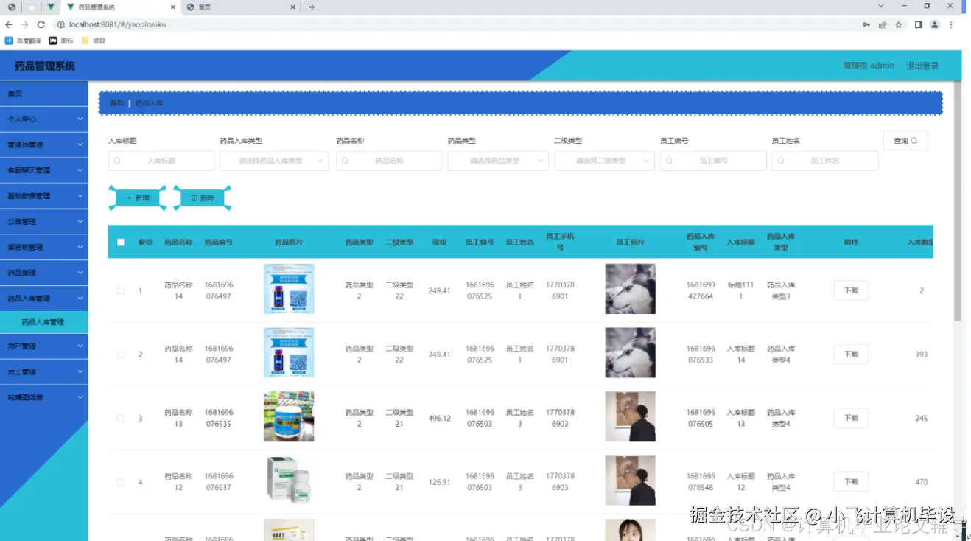Screen dimensions: 971x541
Task: Focus the 员工编号 input field
Action: [713, 161]
